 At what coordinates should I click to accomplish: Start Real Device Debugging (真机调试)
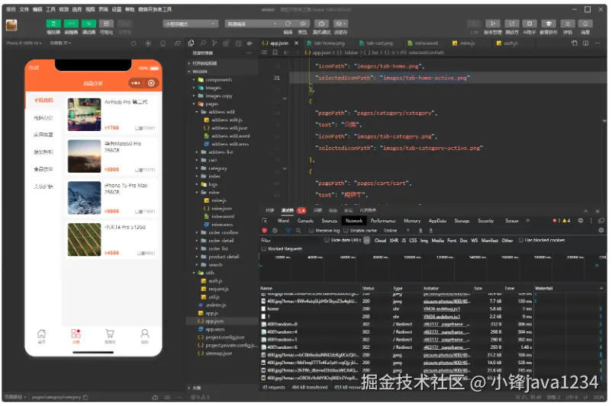pos(321,24)
